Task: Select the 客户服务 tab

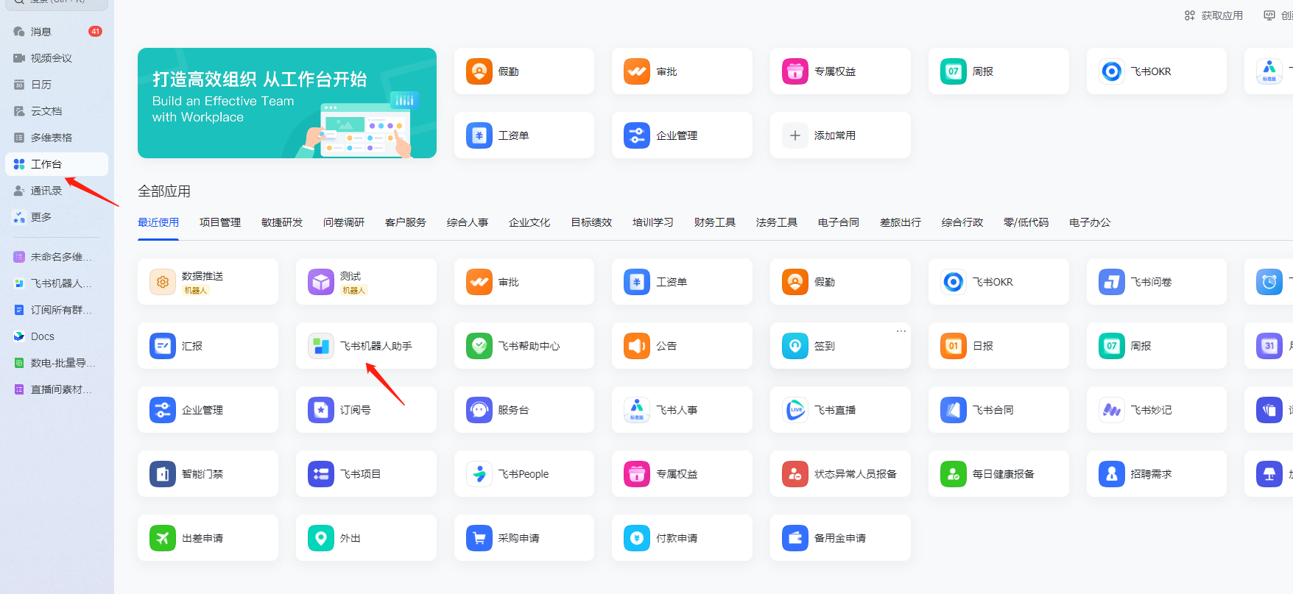Action: pyautogui.click(x=406, y=222)
